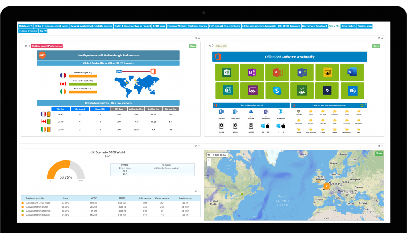Go home in Maltem Insight Performance breadcrumb
This screenshot has width=407, height=233.
(26, 46)
